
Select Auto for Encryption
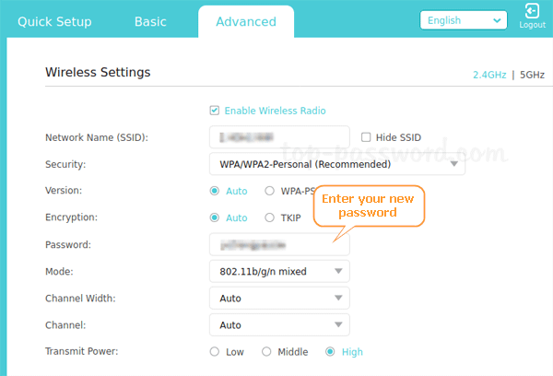pos(215,217)
